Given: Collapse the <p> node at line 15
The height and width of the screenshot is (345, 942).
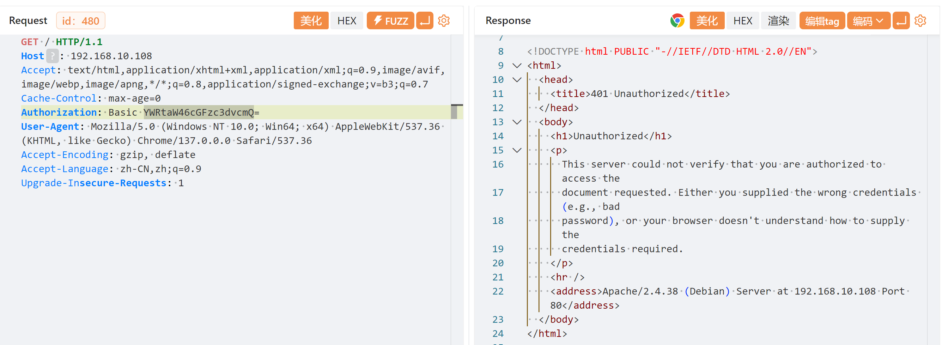Looking at the screenshot, I should [x=517, y=150].
